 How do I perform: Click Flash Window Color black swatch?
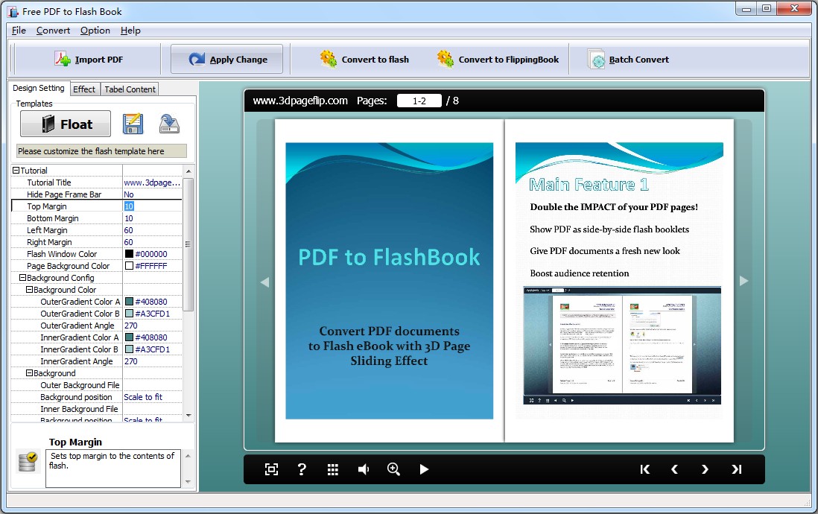tap(130, 253)
